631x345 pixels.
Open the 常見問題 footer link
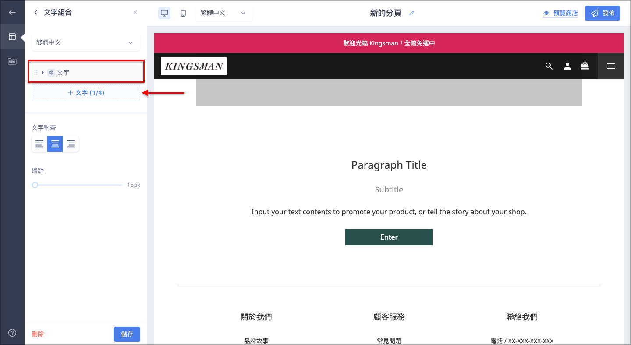coord(389,341)
